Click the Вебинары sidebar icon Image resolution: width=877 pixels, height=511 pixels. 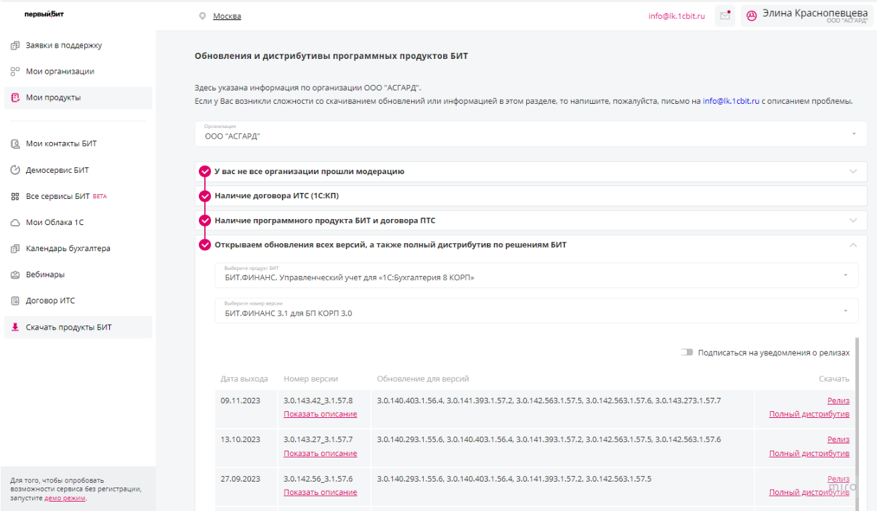(x=15, y=275)
